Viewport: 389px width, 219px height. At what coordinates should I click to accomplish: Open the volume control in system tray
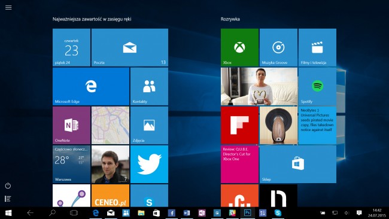pyautogui.click(x=347, y=213)
